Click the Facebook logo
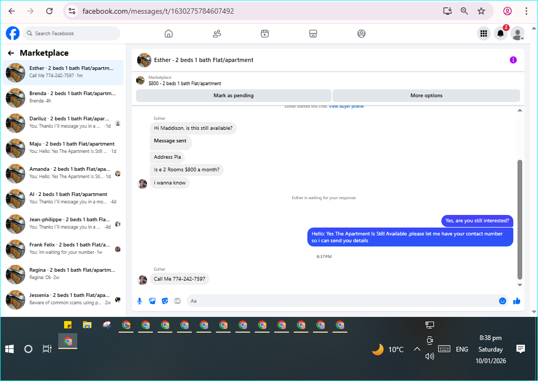 pyautogui.click(x=13, y=33)
